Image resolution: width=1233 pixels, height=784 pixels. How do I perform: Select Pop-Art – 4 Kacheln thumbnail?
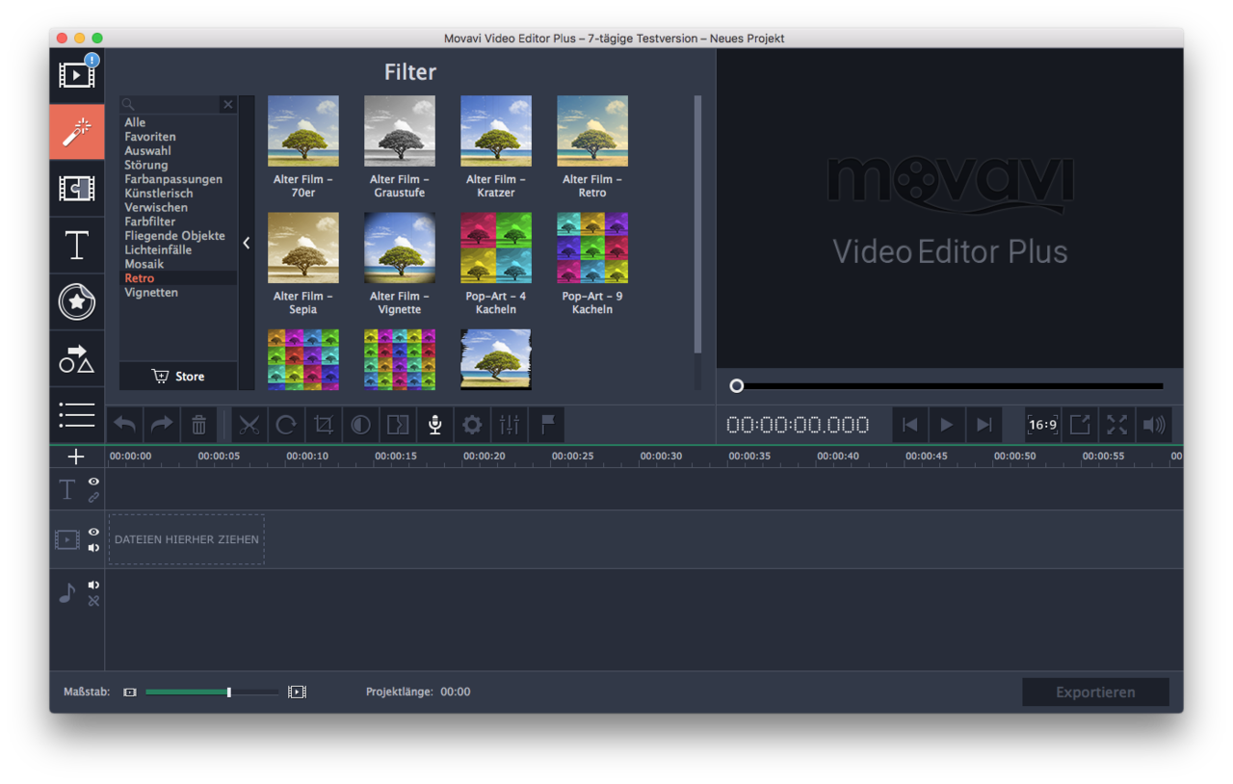[x=496, y=248]
